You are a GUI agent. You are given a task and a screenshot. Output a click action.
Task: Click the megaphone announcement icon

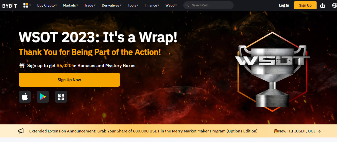click(21, 131)
